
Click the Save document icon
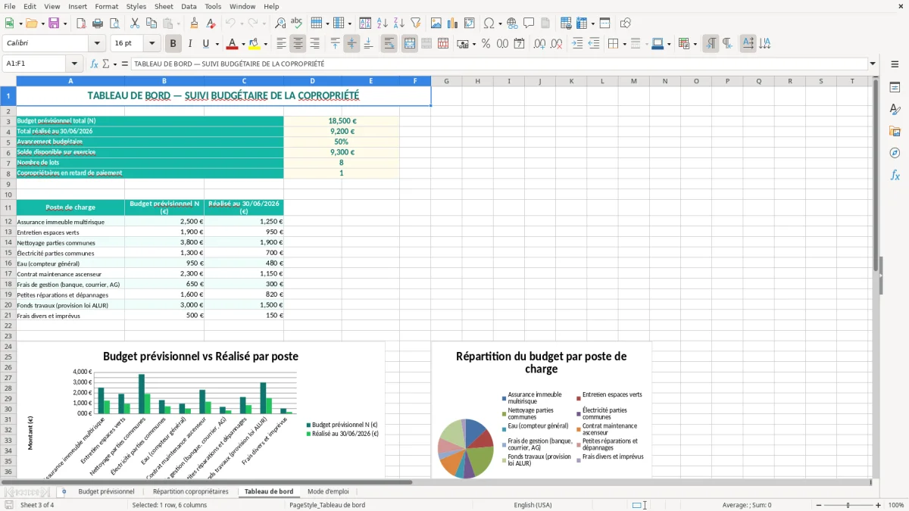pyautogui.click(x=54, y=23)
